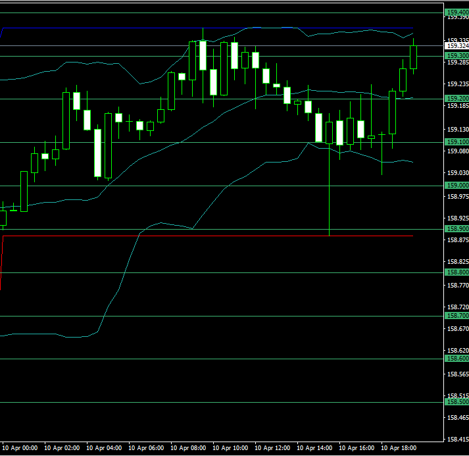Select the 10 Apr 18:00 time label

click(x=399, y=448)
